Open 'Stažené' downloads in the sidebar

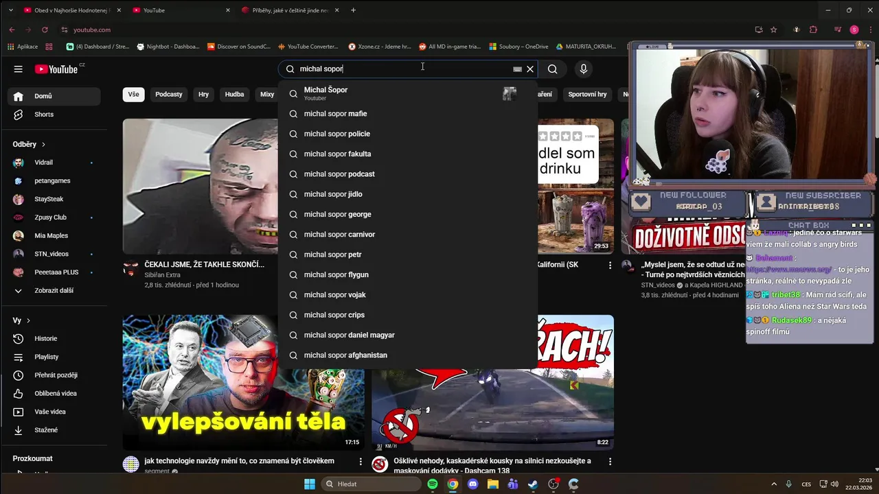(54, 430)
